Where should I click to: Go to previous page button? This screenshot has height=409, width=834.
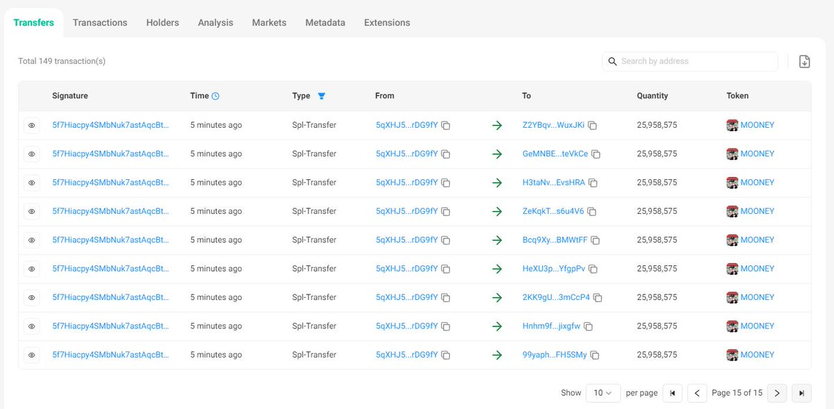(x=697, y=393)
